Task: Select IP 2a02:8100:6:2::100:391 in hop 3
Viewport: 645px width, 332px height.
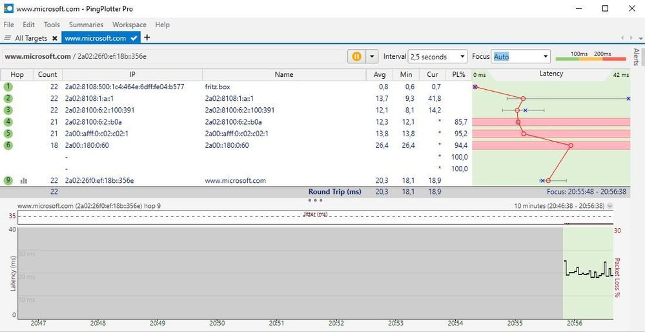Action: tap(99, 110)
